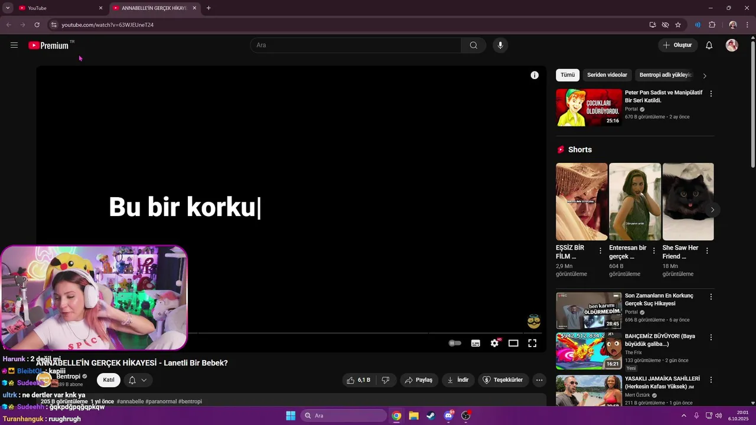756x425 pixels.
Task: Open browser extensions puzzle icon
Action: (712, 25)
